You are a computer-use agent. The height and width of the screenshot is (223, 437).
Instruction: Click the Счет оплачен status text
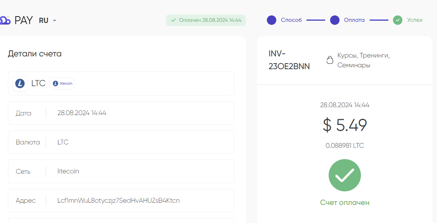point(345,202)
